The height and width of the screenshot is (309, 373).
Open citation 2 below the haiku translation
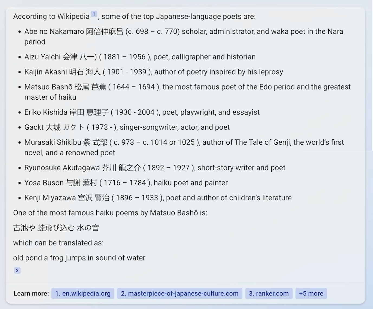pyautogui.click(x=17, y=270)
